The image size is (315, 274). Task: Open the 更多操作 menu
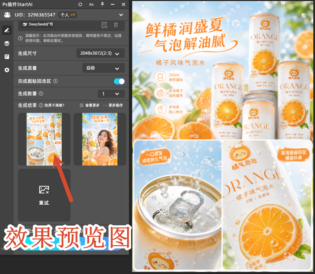pyautogui.click(x=113, y=105)
